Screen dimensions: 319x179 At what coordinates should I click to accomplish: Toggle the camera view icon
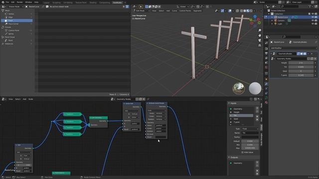pyautogui.click(x=260, y=40)
